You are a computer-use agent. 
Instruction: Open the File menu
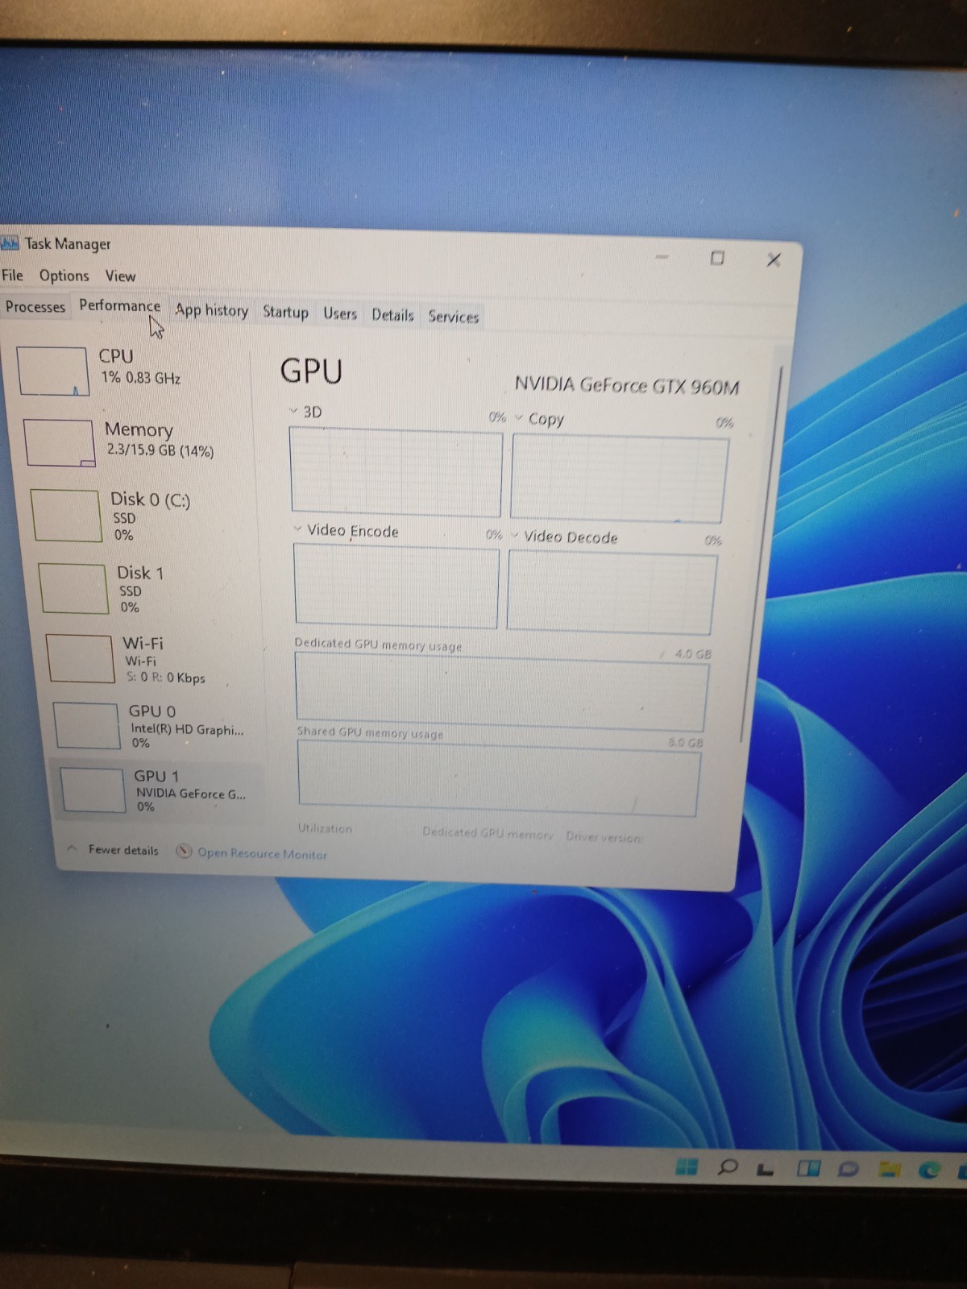[x=13, y=276]
